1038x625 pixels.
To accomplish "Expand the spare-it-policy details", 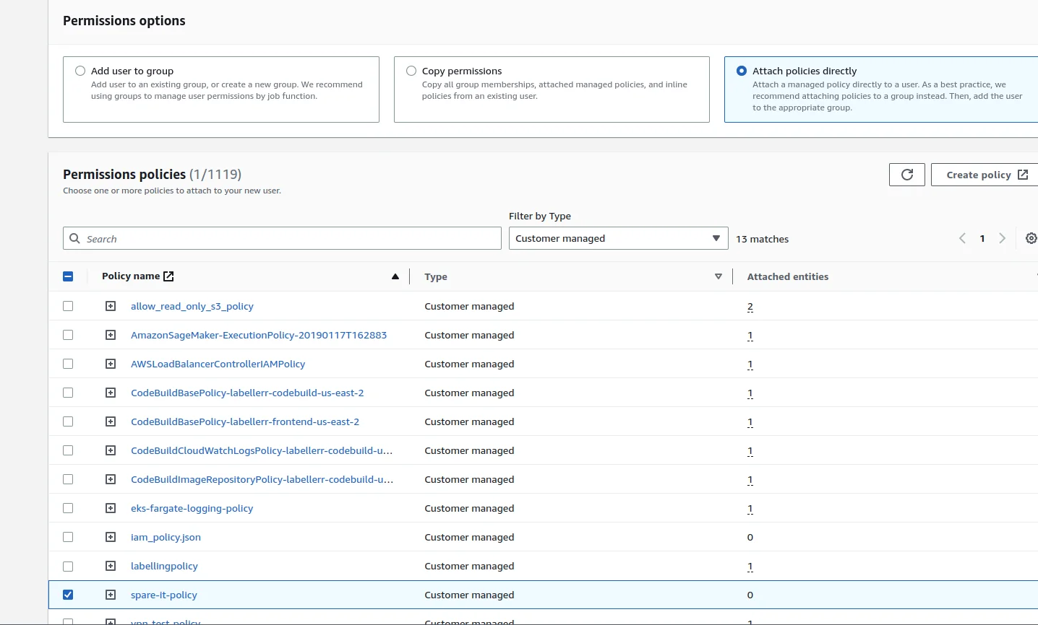I will [111, 595].
